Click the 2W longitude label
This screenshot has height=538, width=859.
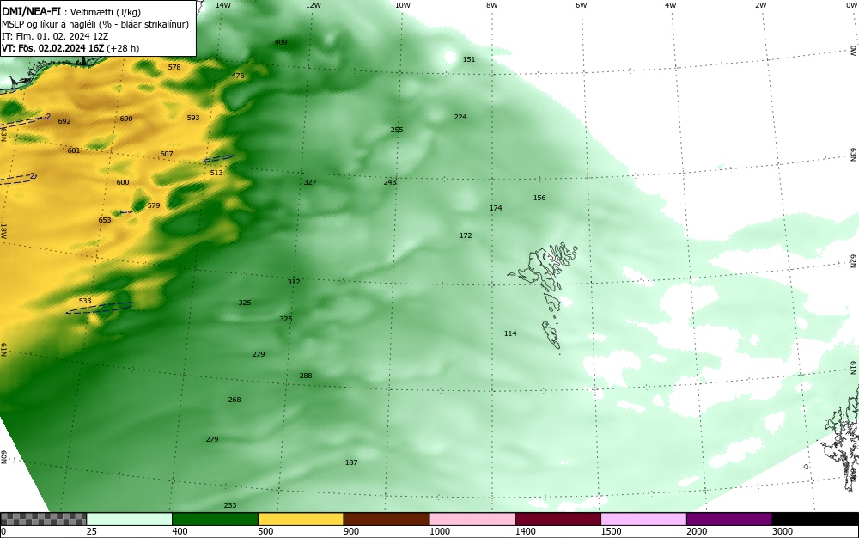point(760,5)
